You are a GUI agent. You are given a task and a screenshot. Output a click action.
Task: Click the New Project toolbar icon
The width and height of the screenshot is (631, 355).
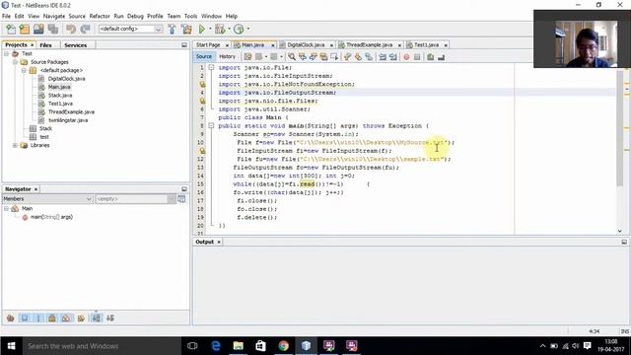[x=24, y=29]
